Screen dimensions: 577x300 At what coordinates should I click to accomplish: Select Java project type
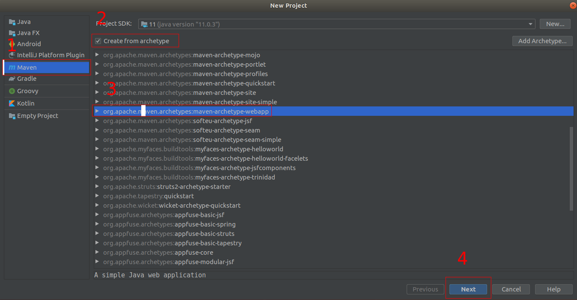click(47, 22)
